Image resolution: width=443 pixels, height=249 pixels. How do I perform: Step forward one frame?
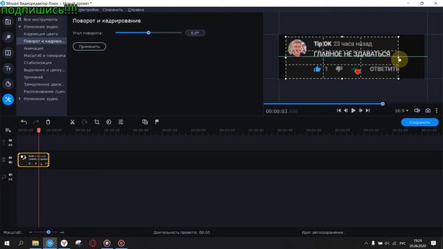[361, 111]
